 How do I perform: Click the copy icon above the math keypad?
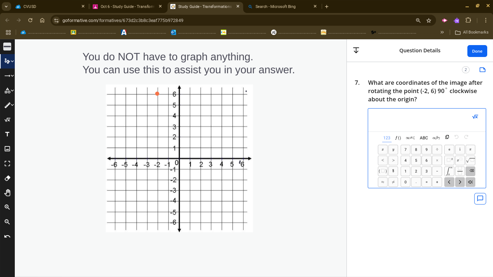point(447,137)
